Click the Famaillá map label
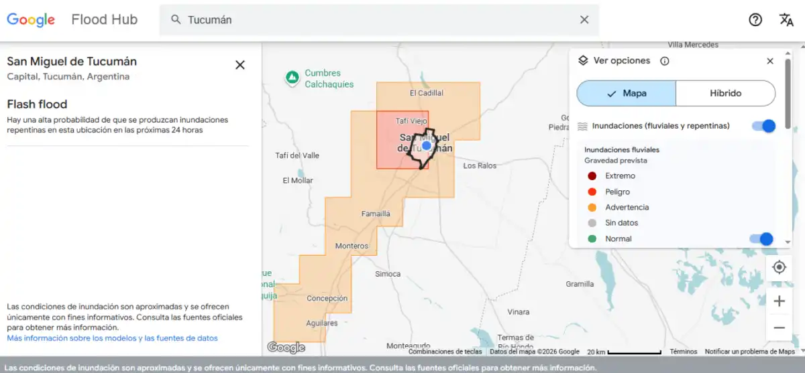 tap(376, 214)
